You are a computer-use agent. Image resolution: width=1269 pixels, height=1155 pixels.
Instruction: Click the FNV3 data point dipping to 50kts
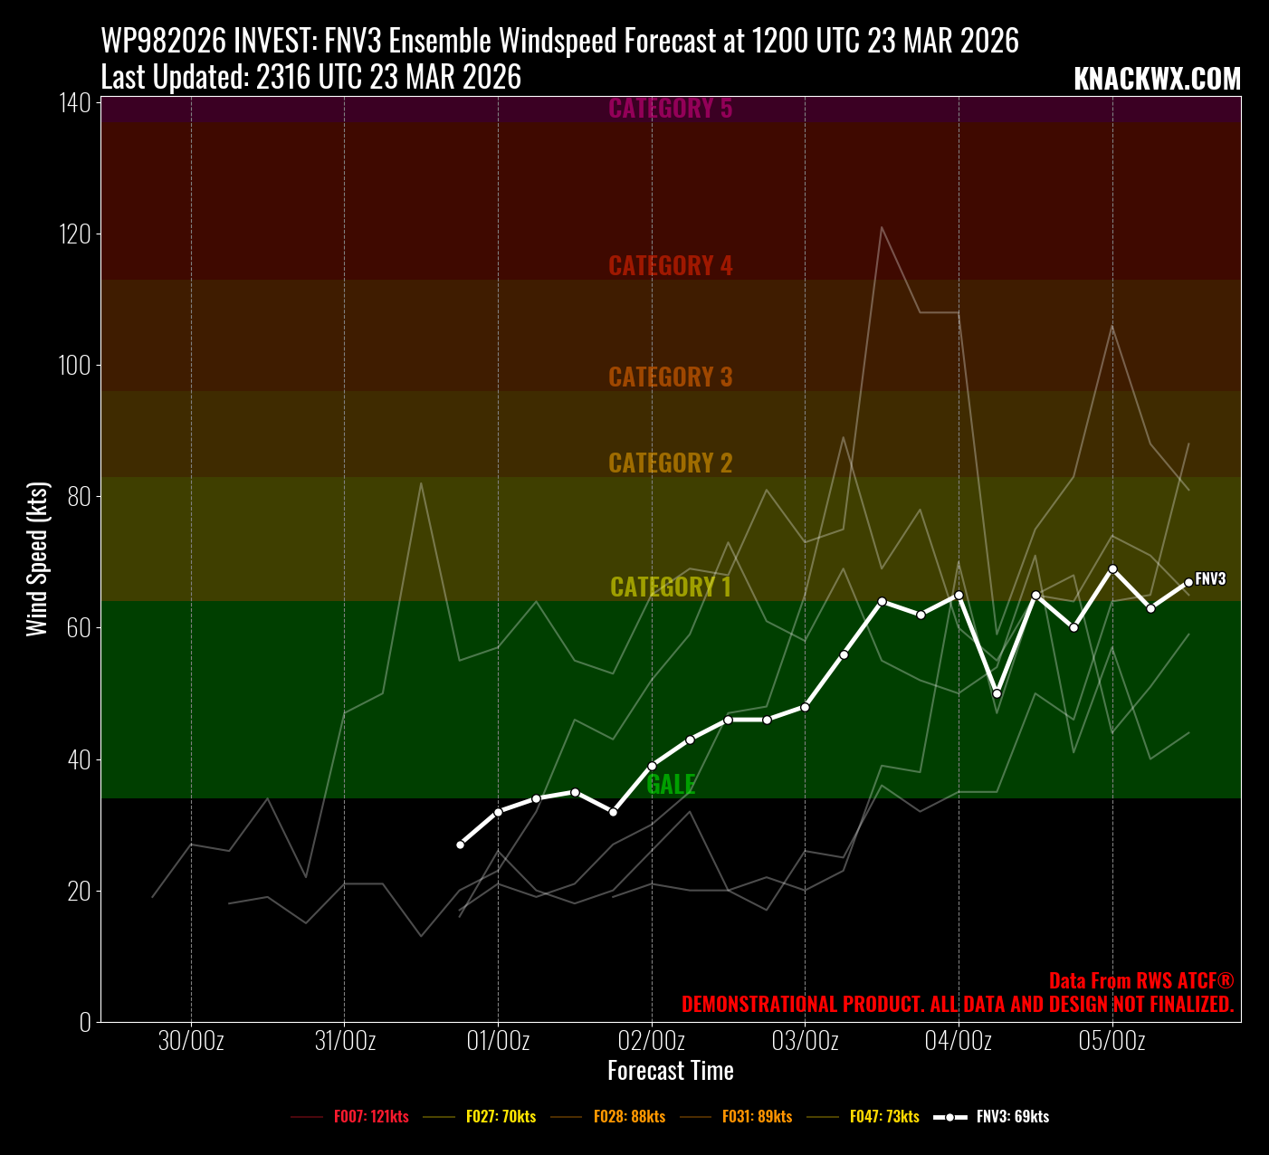997,693
